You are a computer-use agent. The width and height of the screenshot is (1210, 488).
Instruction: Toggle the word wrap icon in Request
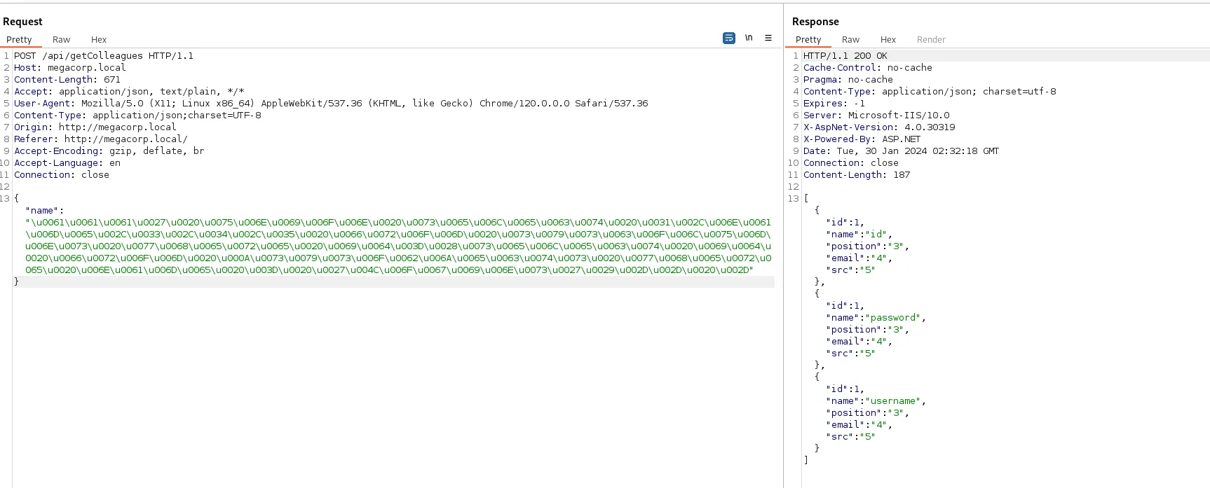(x=729, y=38)
